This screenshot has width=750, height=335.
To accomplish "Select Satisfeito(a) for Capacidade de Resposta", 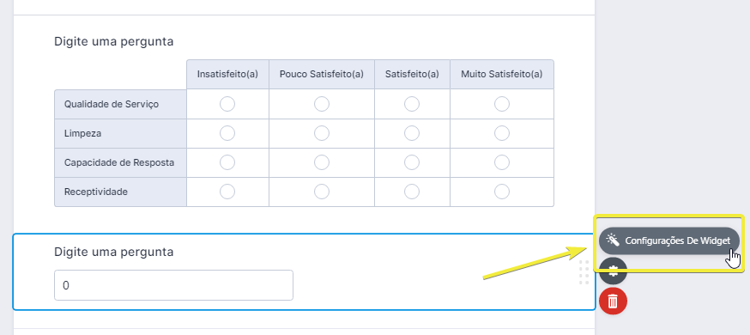I will point(412,162).
